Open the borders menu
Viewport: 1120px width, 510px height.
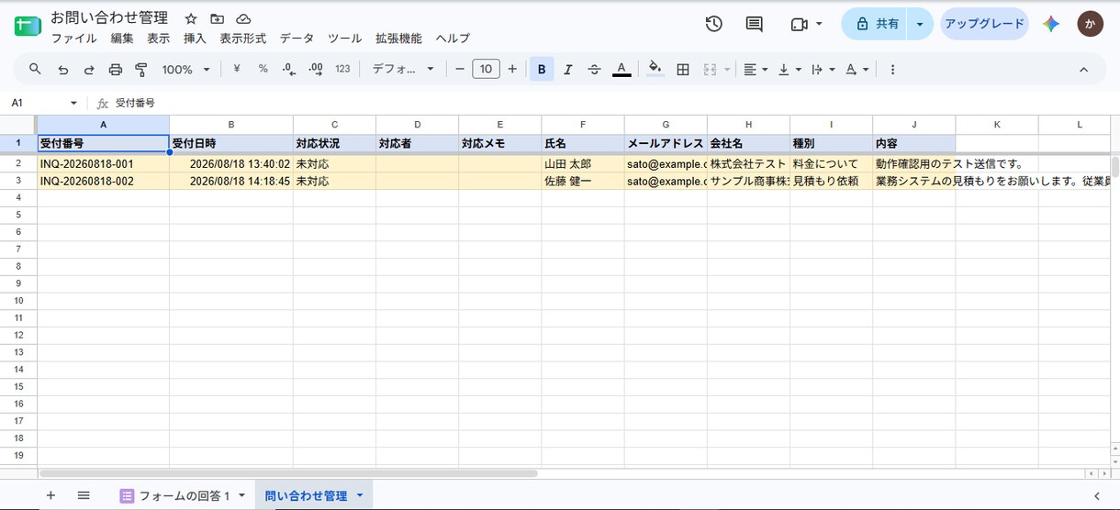click(x=683, y=69)
